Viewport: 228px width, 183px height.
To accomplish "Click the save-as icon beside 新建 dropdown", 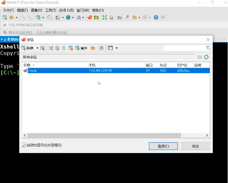I will point(43,48).
